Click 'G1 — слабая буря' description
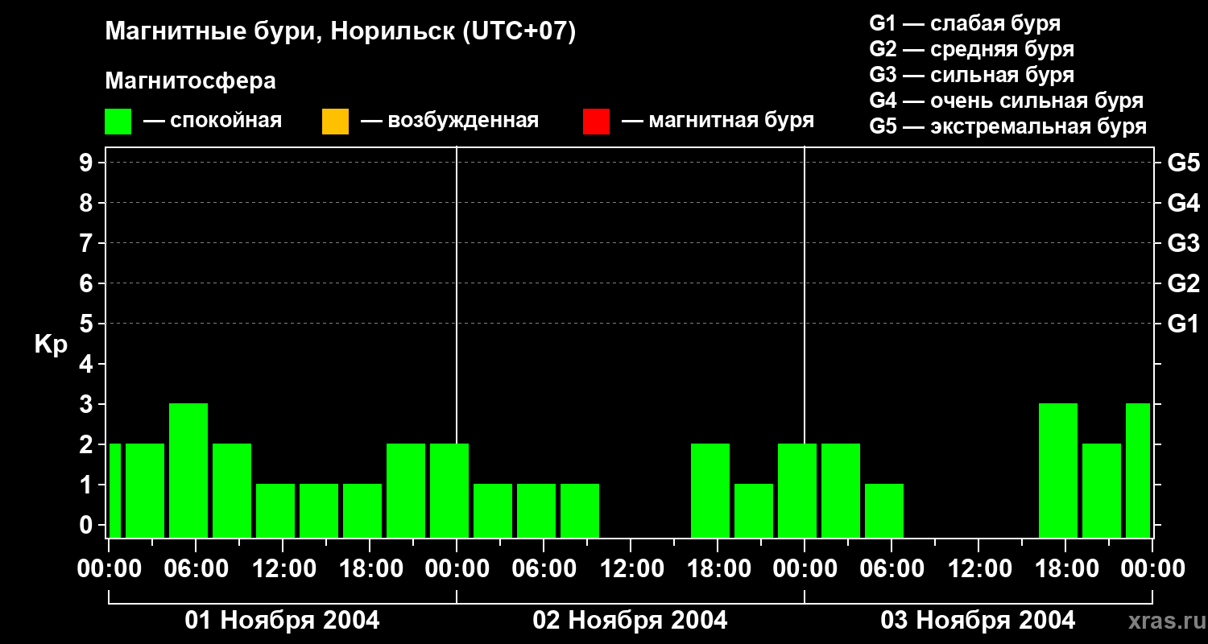This screenshot has height=644, width=1208. (965, 23)
